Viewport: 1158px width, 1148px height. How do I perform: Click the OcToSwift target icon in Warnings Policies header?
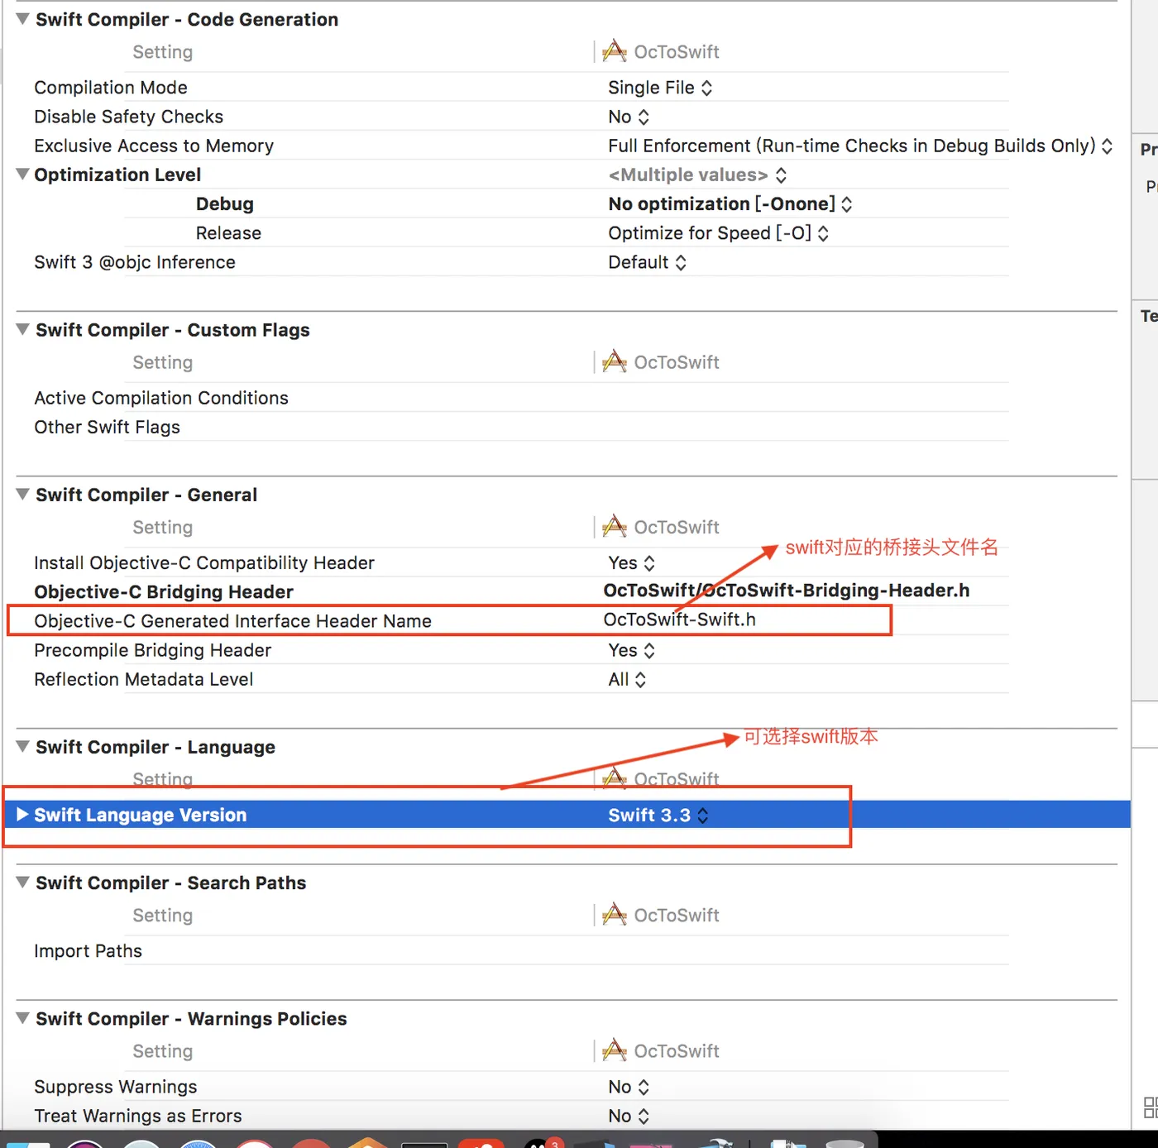615,1050
